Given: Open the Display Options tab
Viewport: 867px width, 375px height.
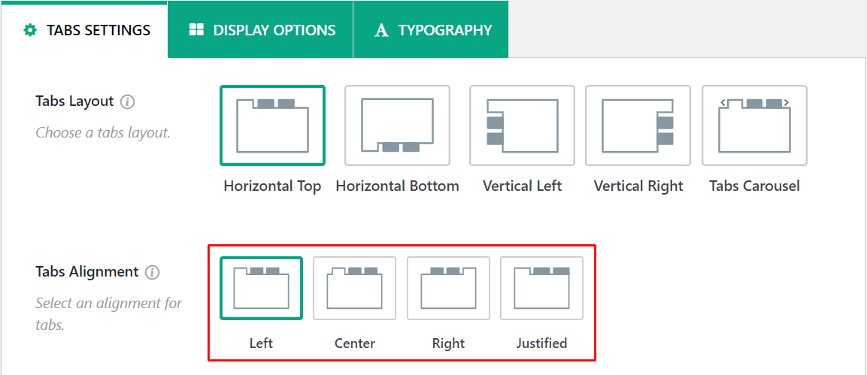Looking at the screenshot, I should (x=262, y=31).
